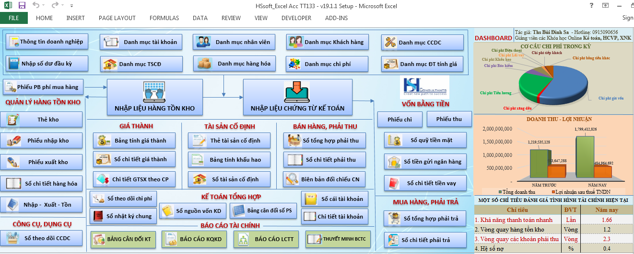
Task: Switch to the INSERT ribbon tab
Action: (75, 18)
